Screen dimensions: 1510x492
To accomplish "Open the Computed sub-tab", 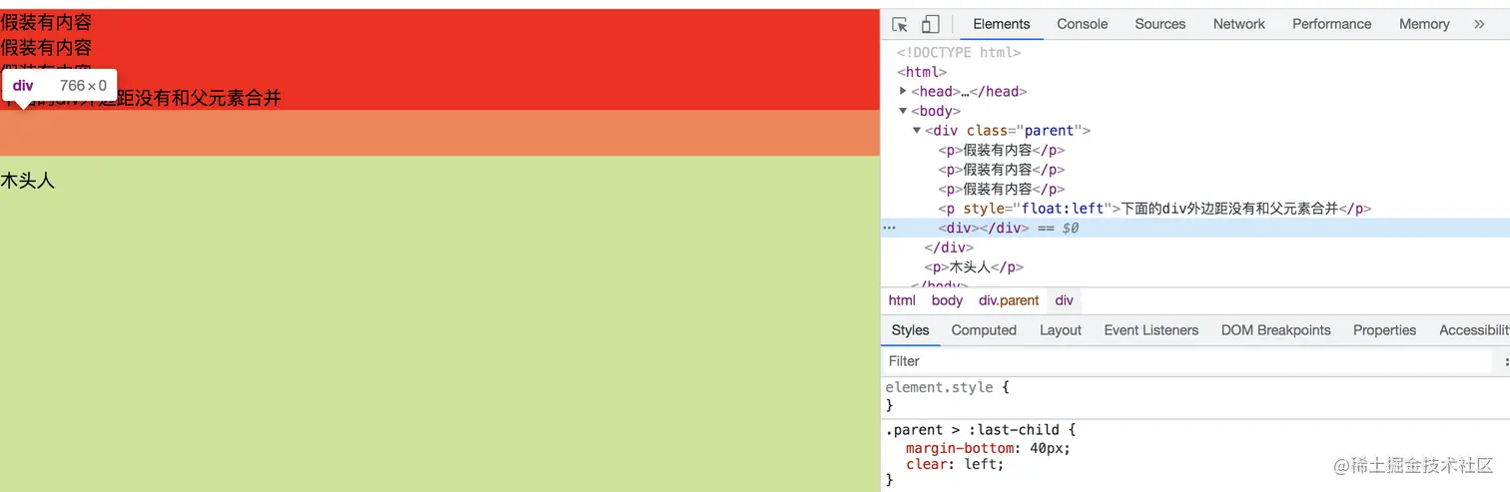I will point(984,330).
